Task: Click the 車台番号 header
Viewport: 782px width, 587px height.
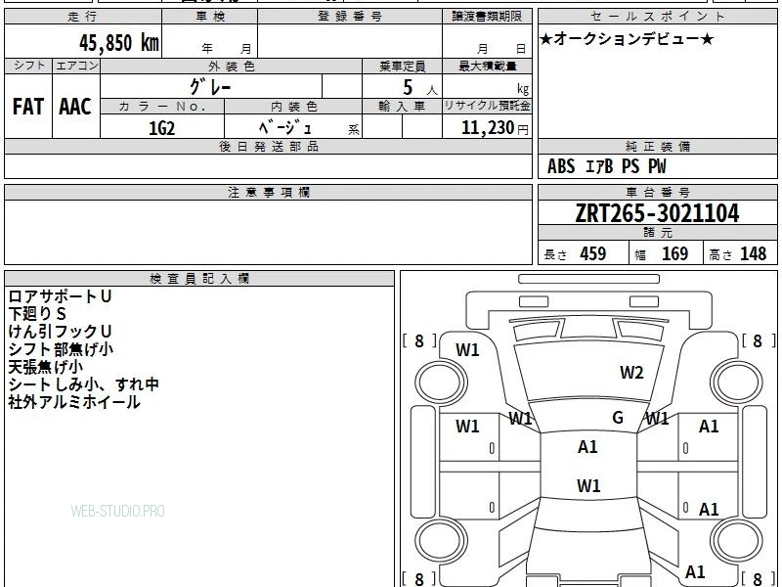Action: pyautogui.click(x=657, y=192)
